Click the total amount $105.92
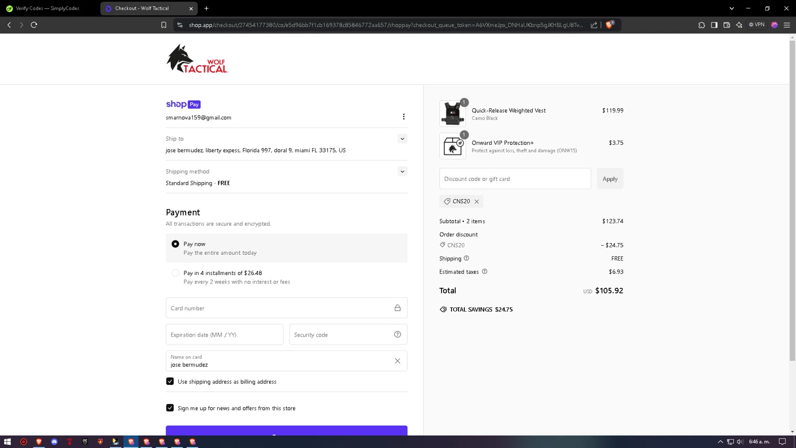 [609, 291]
